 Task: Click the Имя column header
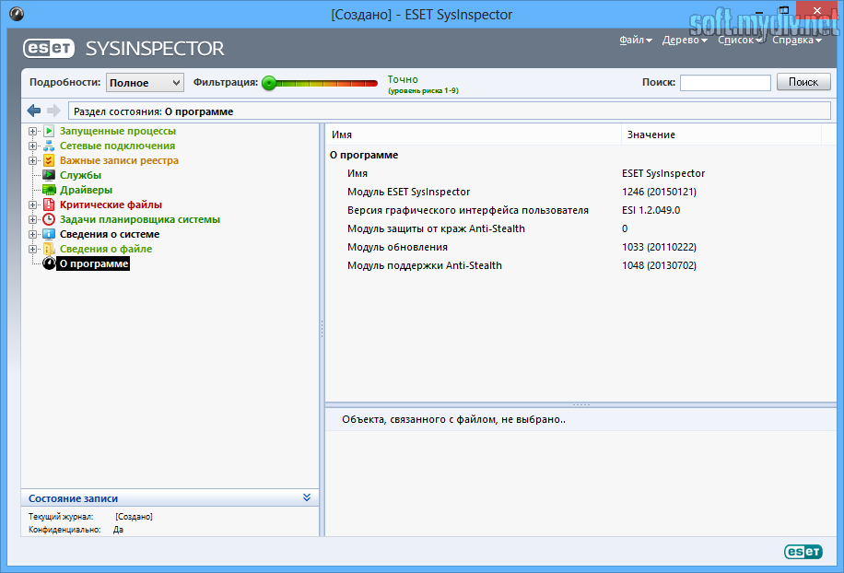(x=473, y=134)
